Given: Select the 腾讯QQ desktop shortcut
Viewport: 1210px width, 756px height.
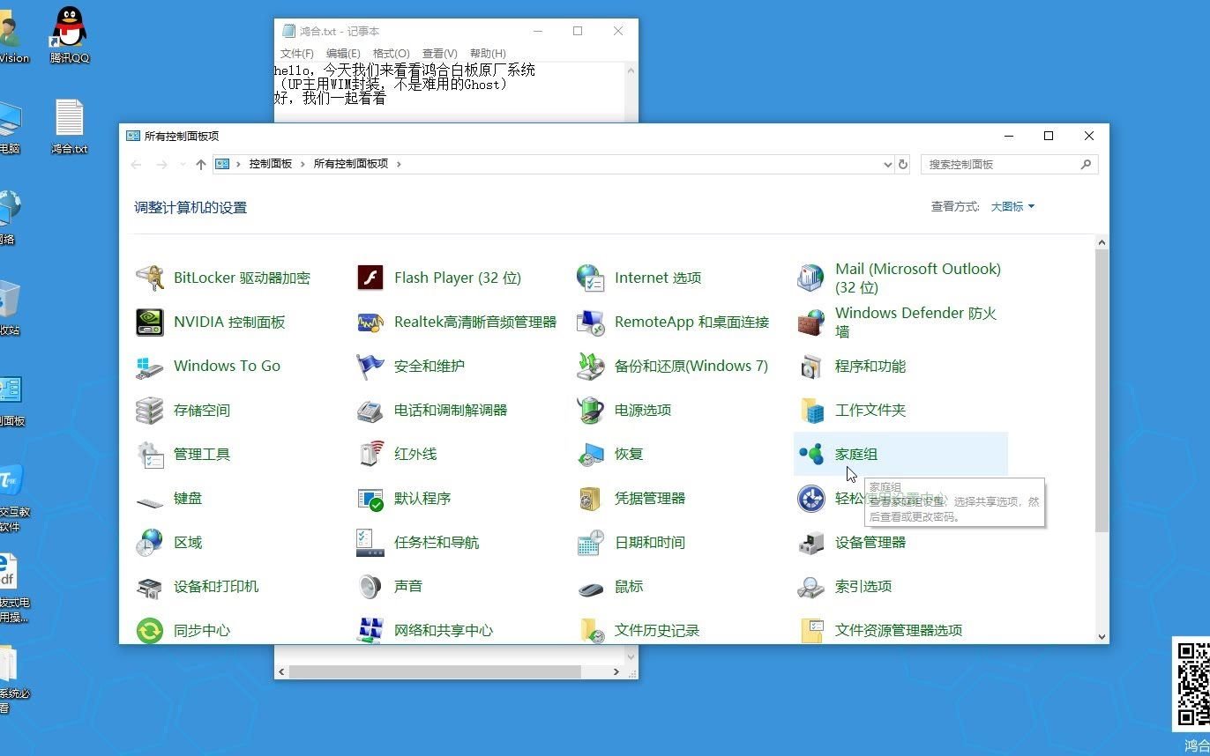Looking at the screenshot, I should click(70, 36).
